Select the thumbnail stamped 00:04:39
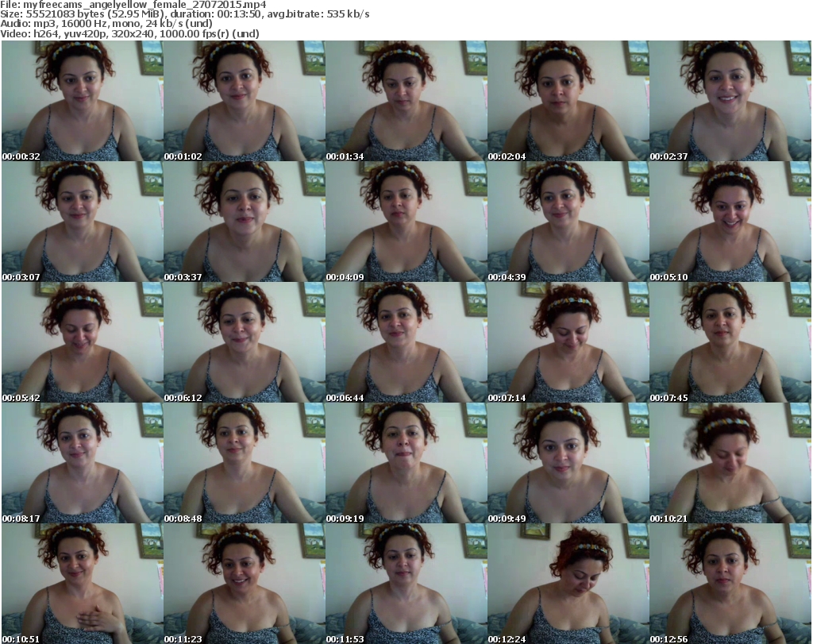 pos(568,222)
